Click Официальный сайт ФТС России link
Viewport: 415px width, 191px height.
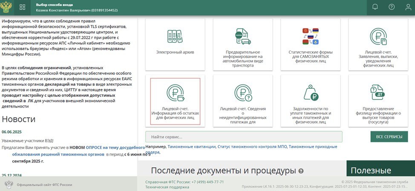click(x=44, y=185)
